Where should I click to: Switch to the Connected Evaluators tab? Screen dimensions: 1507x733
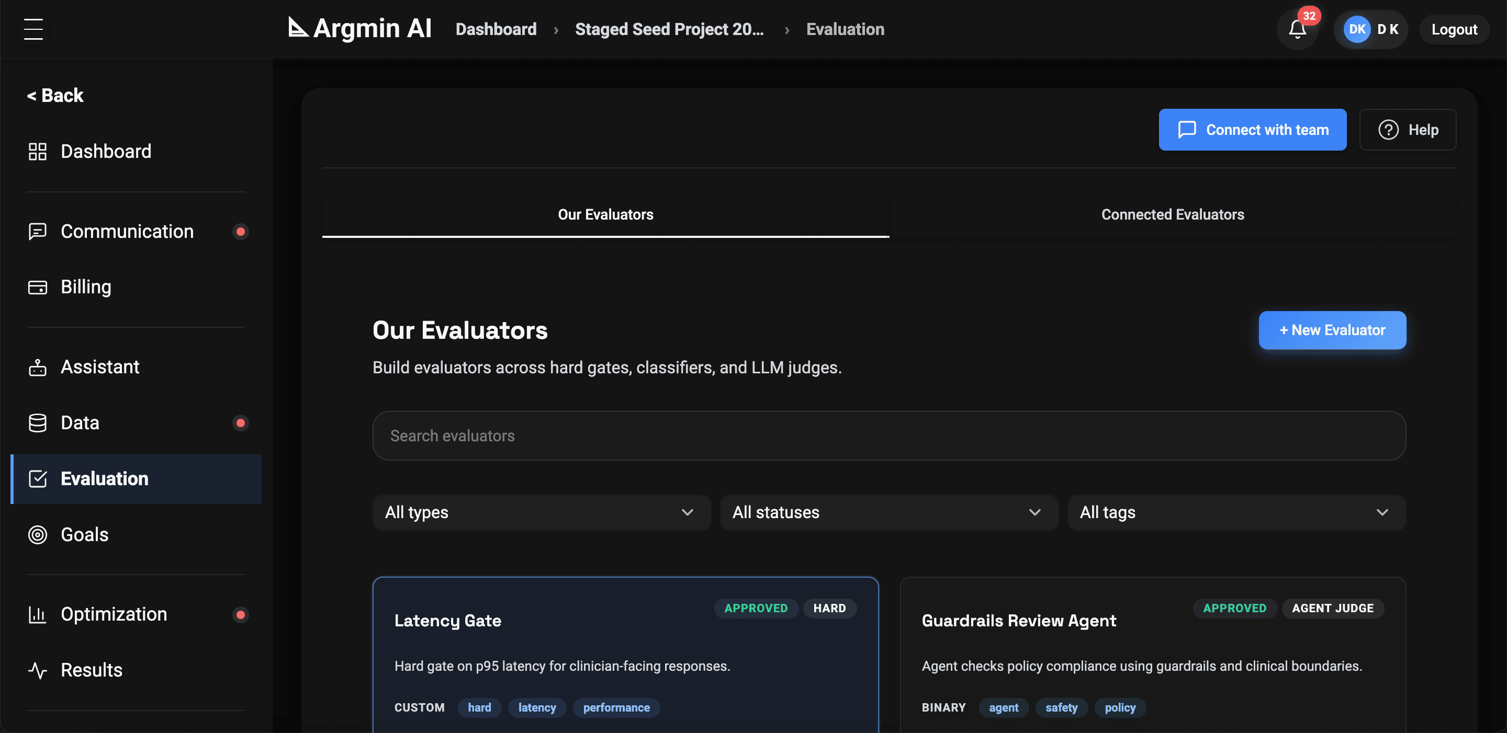[x=1172, y=214]
